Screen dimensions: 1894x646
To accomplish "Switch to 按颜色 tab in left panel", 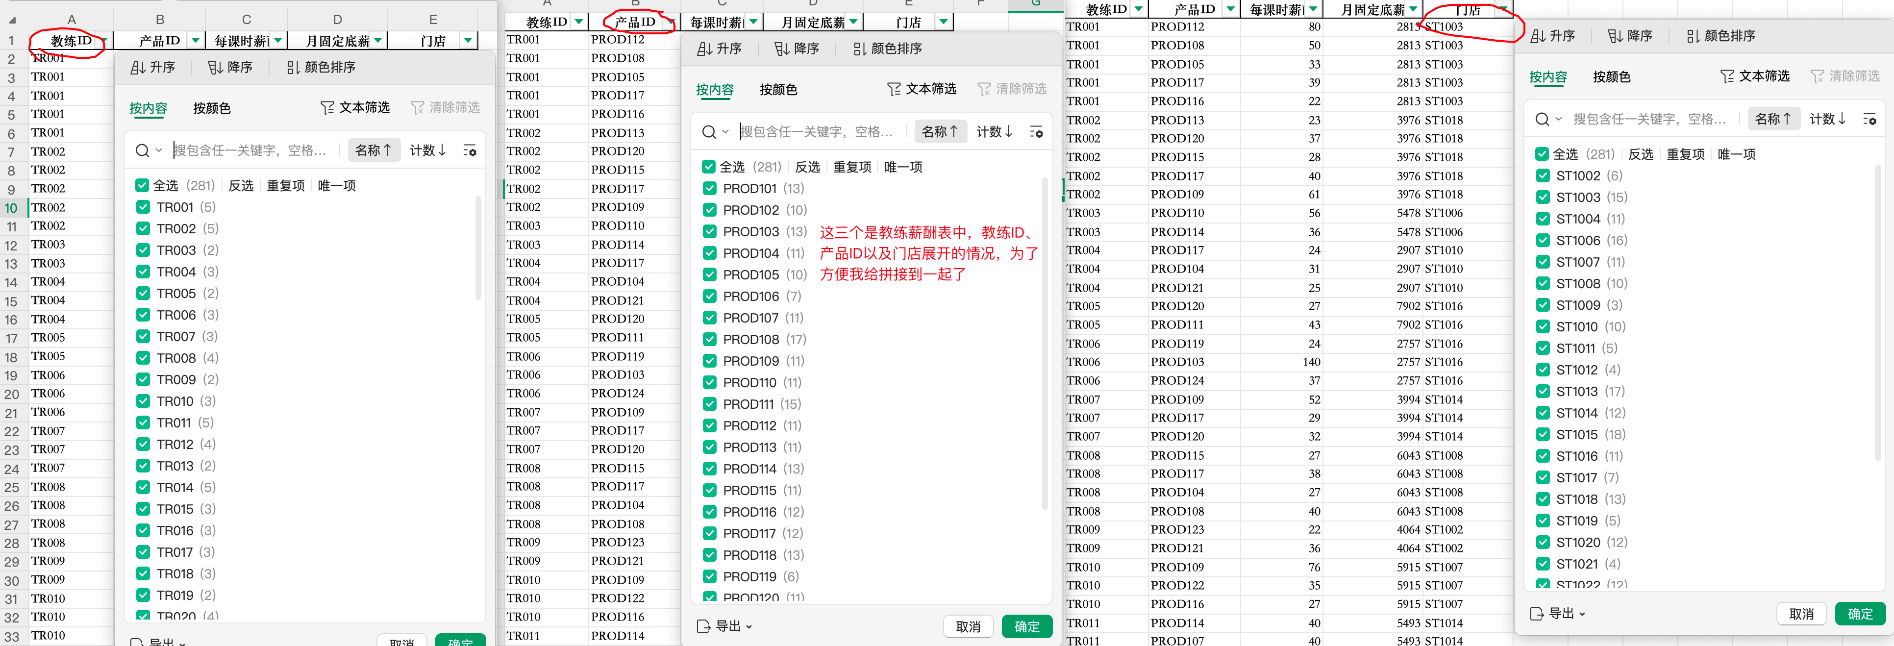I will click(x=212, y=108).
